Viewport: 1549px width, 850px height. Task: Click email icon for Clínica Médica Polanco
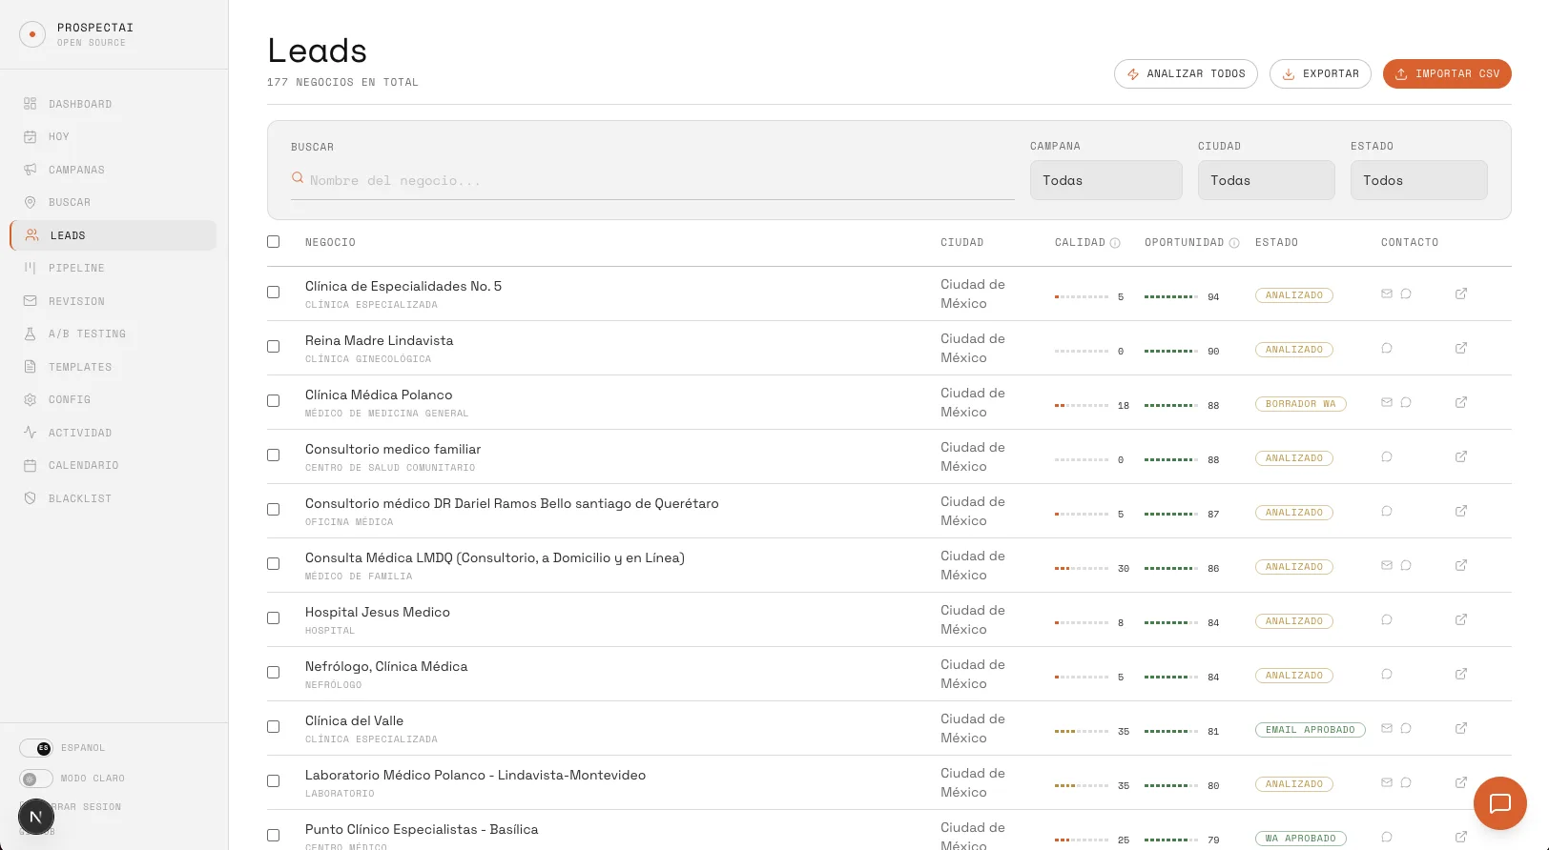coord(1387,402)
